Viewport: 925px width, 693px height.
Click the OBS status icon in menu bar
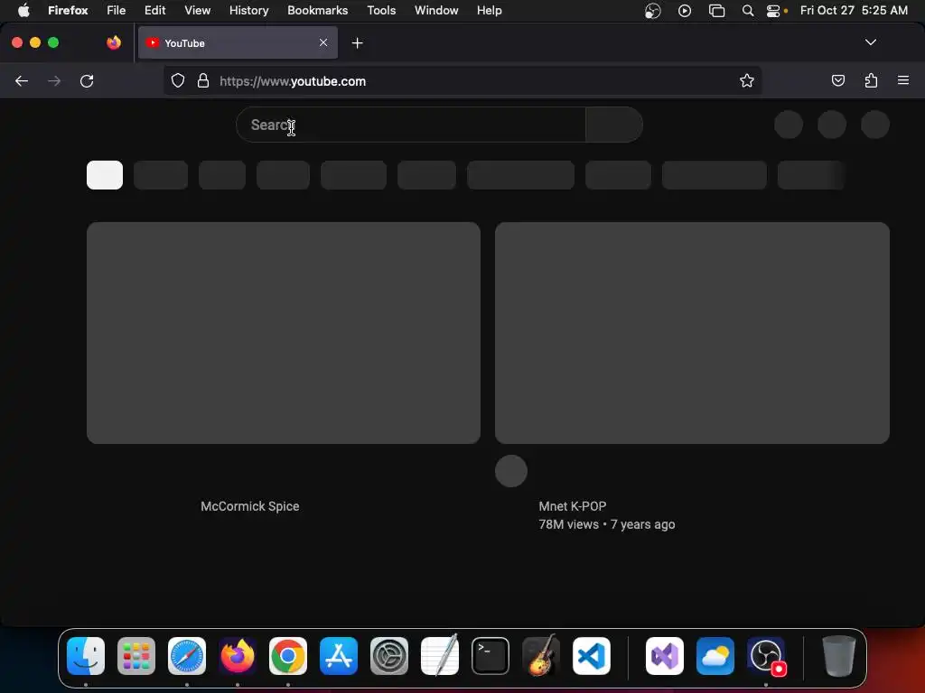tap(652, 11)
